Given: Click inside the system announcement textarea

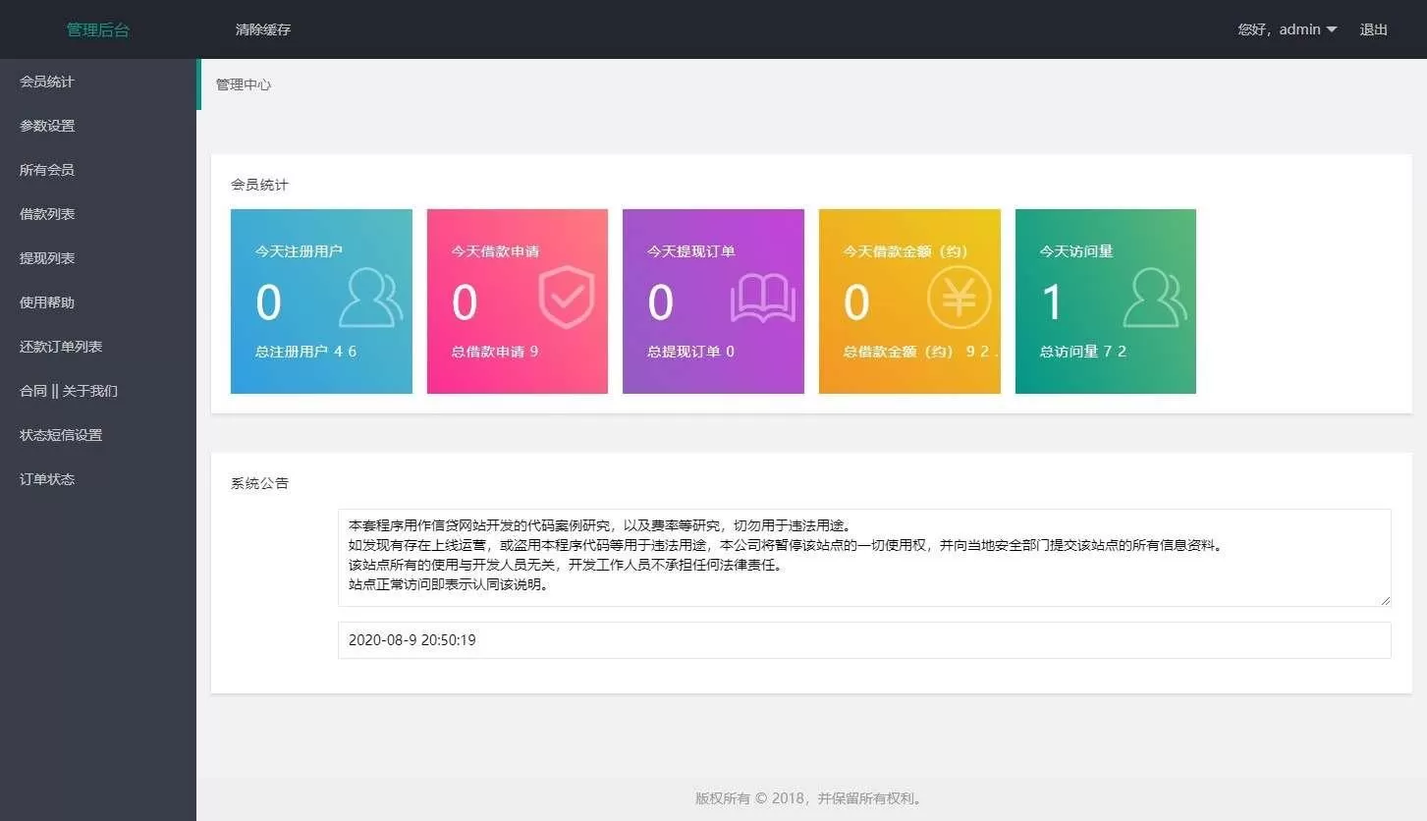Looking at the screenshot, I should coord(864,557).
